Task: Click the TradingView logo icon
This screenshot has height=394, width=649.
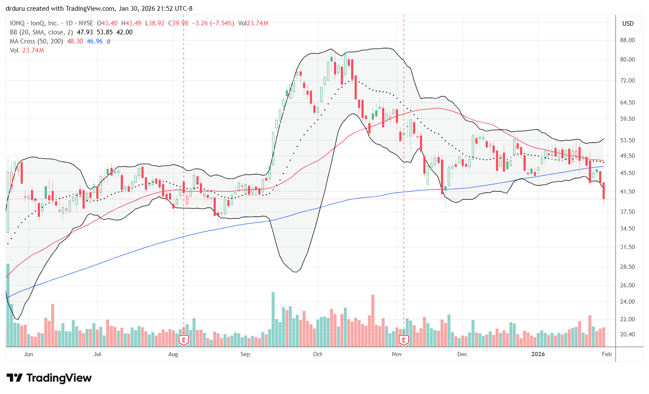Action: coord(15,378)
